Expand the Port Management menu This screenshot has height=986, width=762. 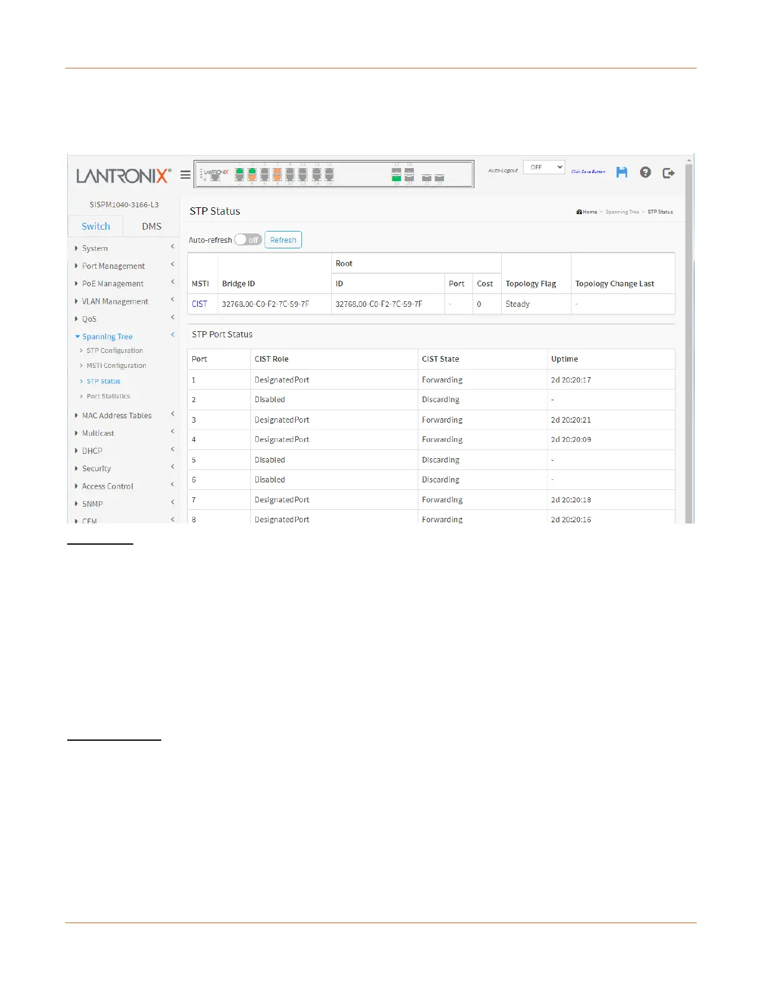[x=124, y=266]
